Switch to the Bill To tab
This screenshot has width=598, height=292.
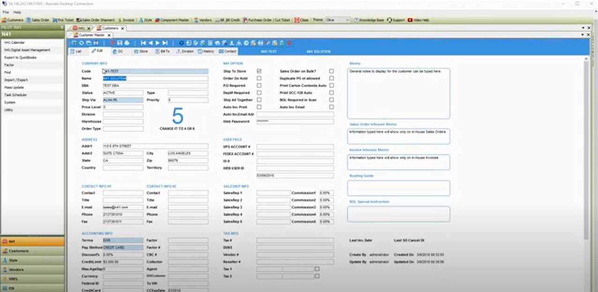pos(164,51)
